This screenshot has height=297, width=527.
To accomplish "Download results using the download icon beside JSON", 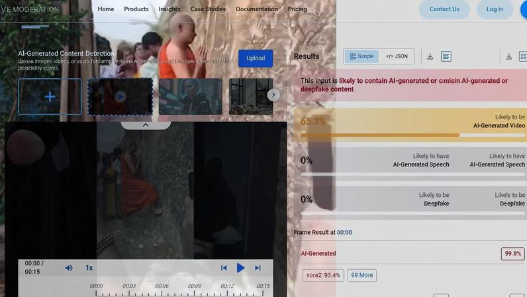I will click(x=430, y=56).
